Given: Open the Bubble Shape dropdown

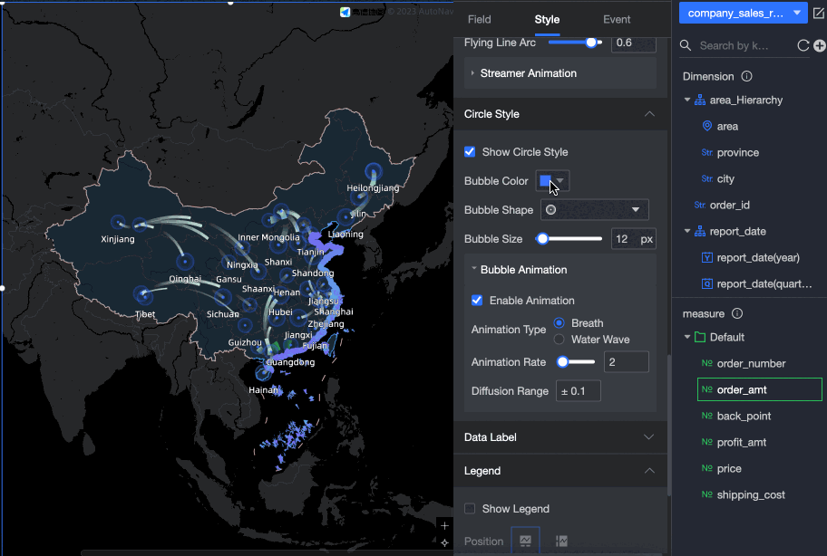Looking at the screenshot, I should 595,209.
